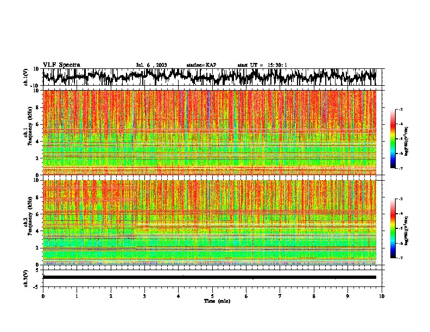Click tick label "6" on the Time axis

246,296
